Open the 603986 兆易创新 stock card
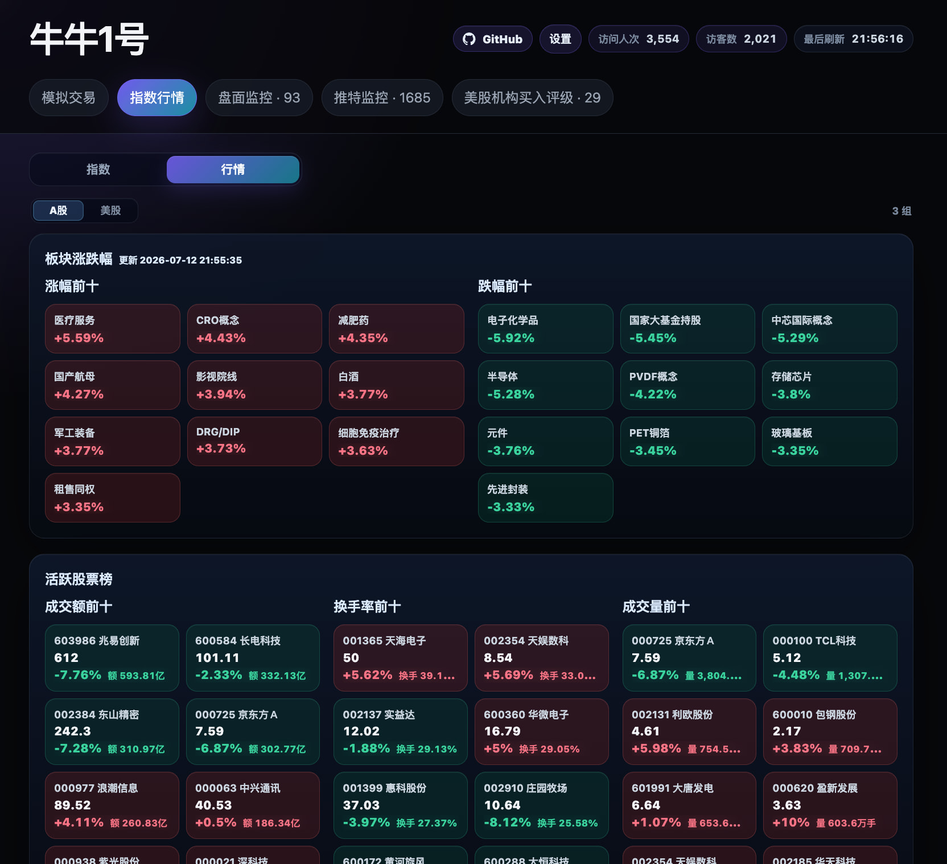Screen dimensions: 947x864 112,658
